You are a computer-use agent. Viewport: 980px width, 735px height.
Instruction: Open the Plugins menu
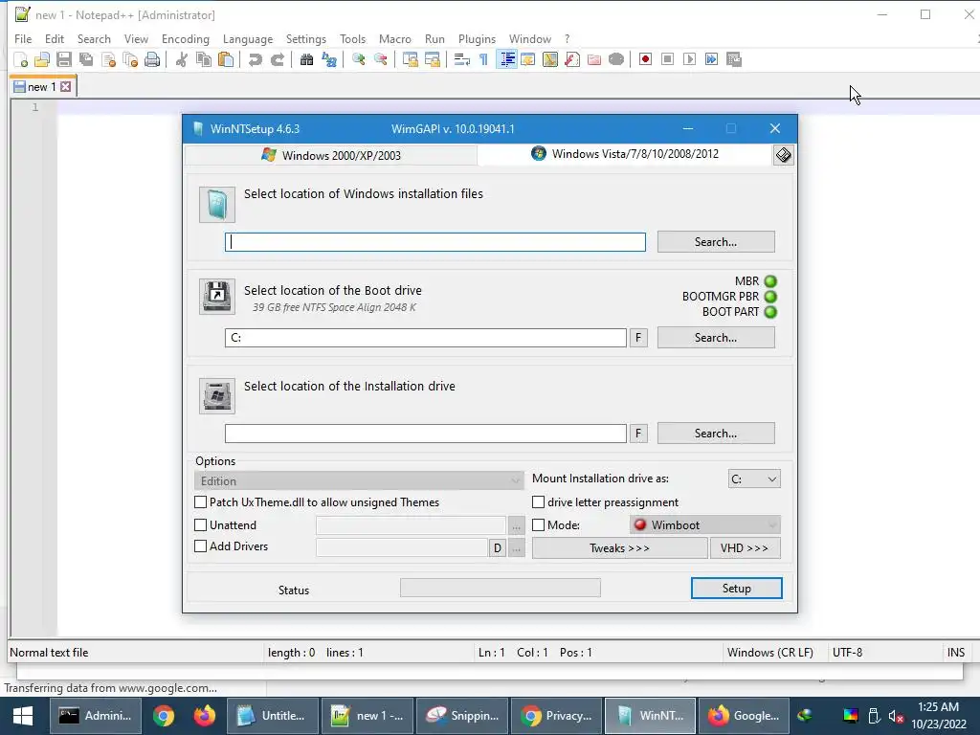click(477, 38)
